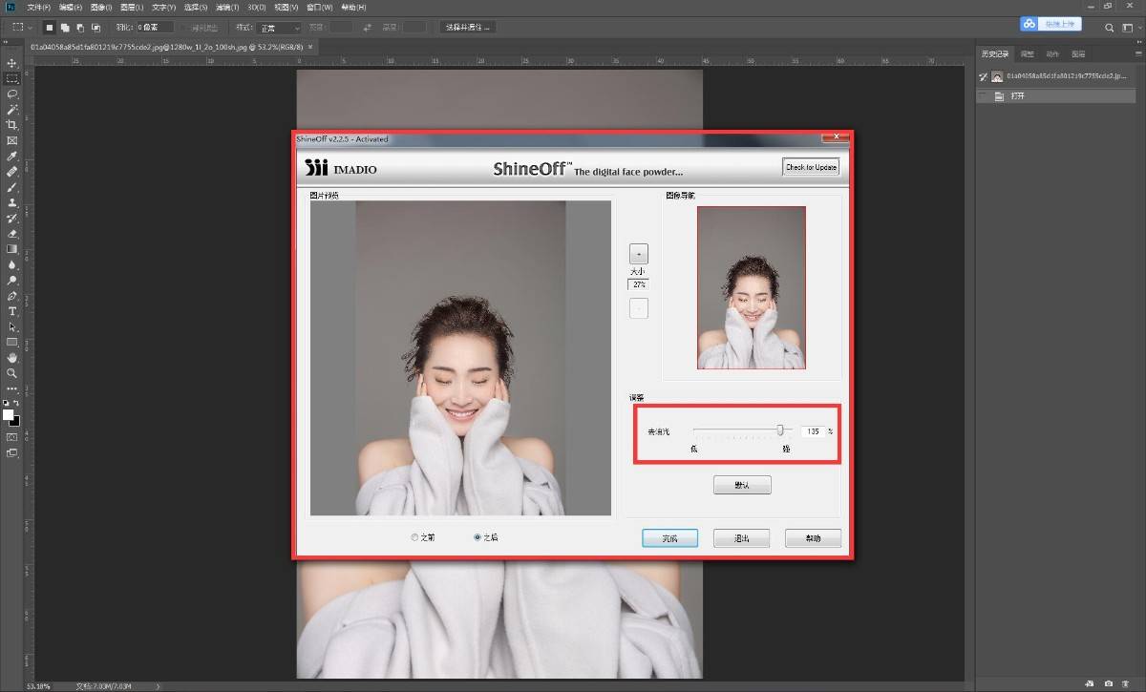Image resolution: width=1146 pixels, height=692 pixels.
Task: Select the Rectangular Marquee tool
Action: [x=12, y=78]
